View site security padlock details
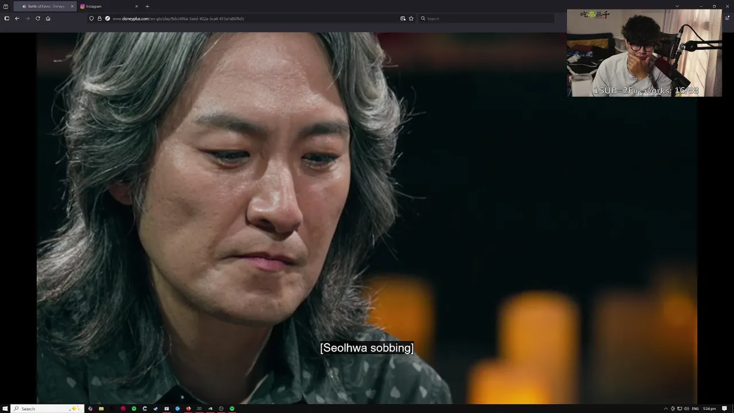Viewport: 734px width, 413px height. 99,18
